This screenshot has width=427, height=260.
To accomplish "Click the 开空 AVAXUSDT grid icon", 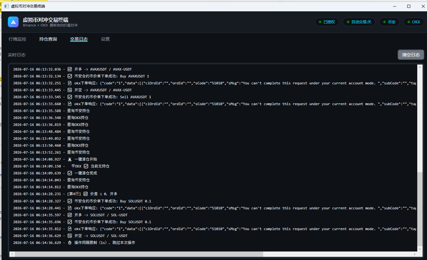I will 70,90.
